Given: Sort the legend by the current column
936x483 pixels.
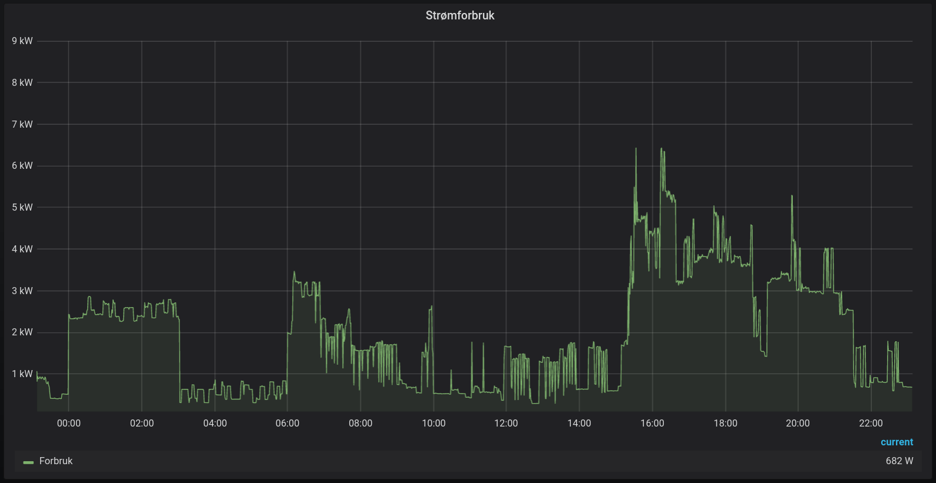Looking at the screenshot, I should [x=896, y=442].
